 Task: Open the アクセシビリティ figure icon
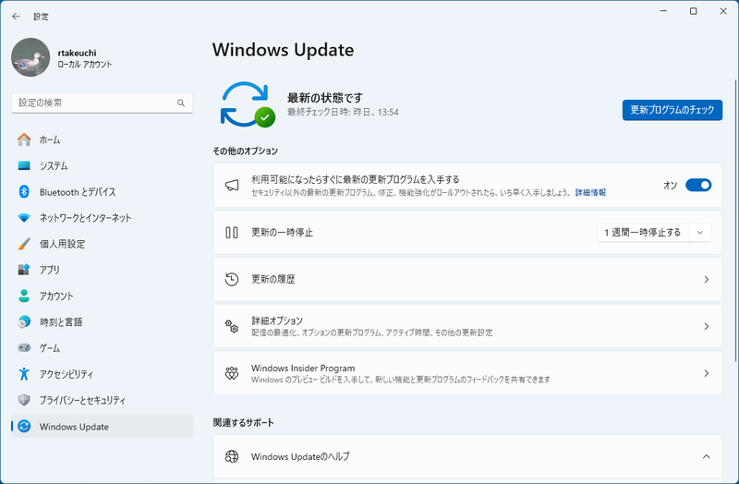click(x=24, y=374)
